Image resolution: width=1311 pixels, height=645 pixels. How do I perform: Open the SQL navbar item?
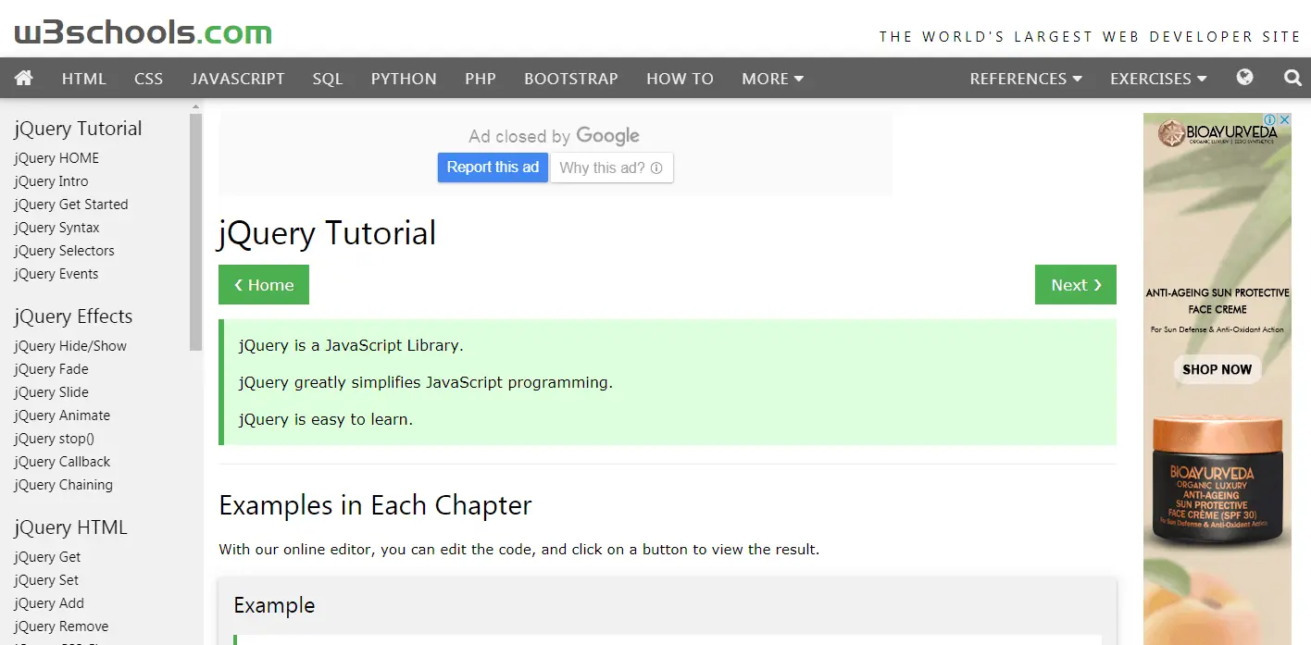pos(328,79)
